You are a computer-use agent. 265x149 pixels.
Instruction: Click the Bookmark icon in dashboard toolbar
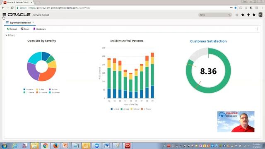pos(34,29)
